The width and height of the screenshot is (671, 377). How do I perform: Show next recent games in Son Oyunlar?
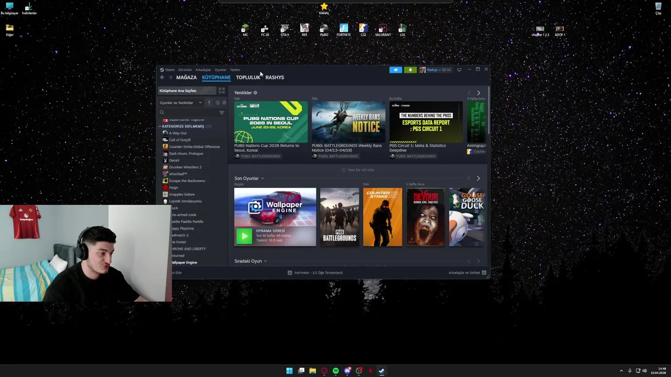click(x=478, y=179)
